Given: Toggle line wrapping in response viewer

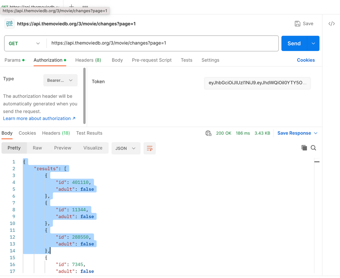Looking at the screenshot, I should [x=149, y=148].
